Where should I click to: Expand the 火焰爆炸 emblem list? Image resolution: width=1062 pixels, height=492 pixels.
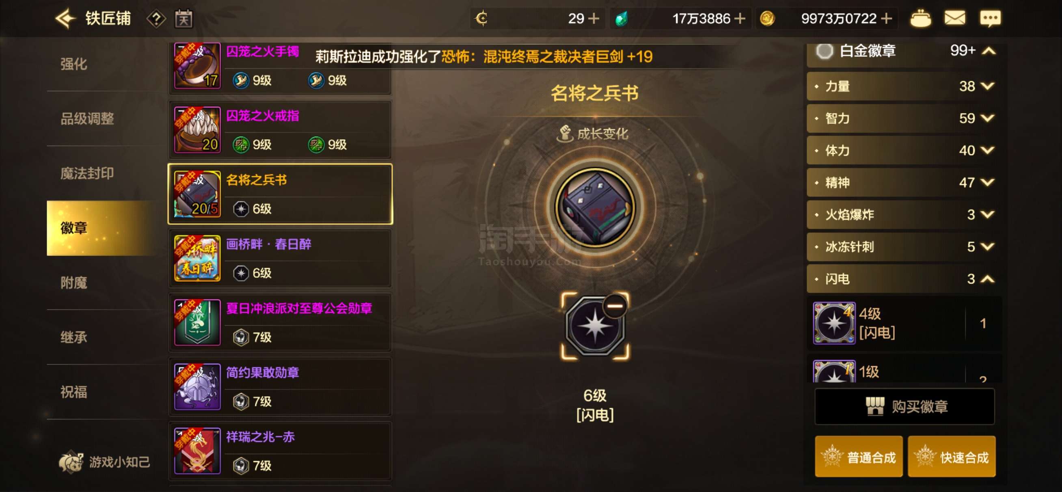click(x=987, y=214)
